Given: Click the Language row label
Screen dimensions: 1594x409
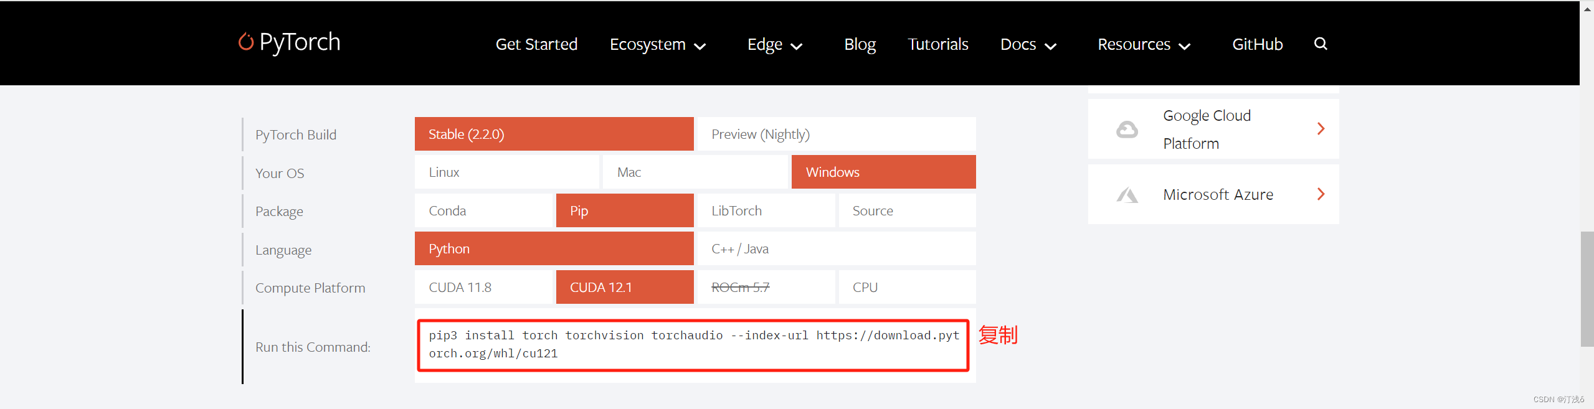Looking at the screenshot, I should coord(283,250).
